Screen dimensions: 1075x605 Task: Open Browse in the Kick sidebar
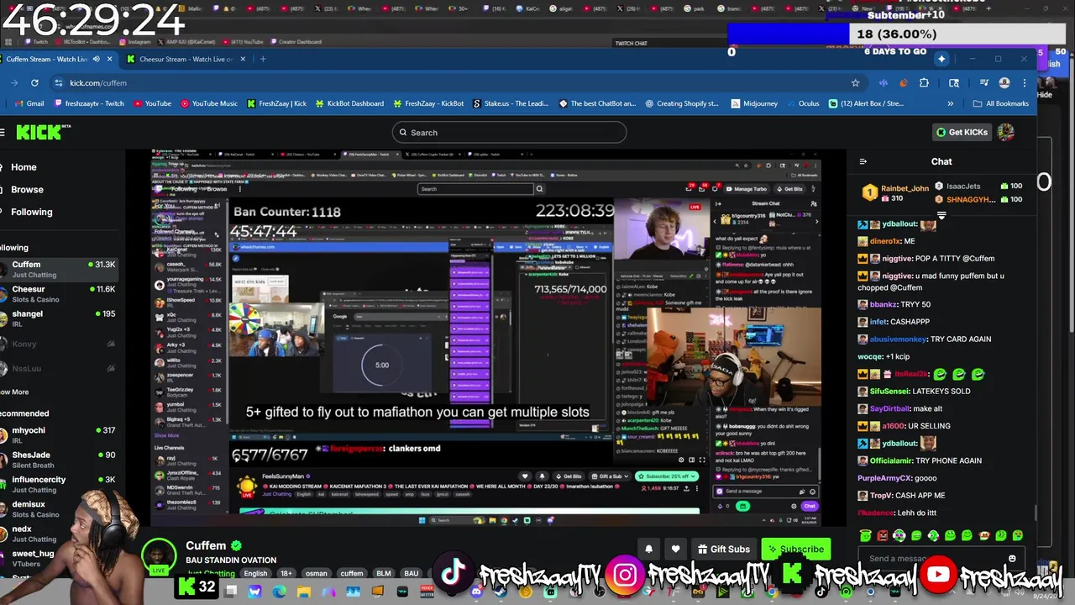point(27,189)
